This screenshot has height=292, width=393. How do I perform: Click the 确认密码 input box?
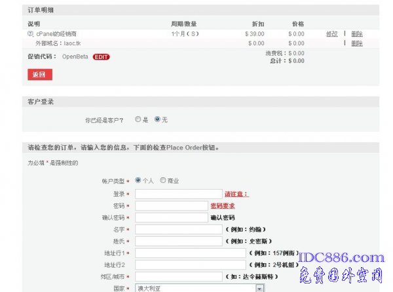pyautogui.click(x=171, y=218)
